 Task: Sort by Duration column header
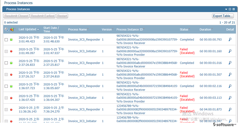[x=205, y=30]
